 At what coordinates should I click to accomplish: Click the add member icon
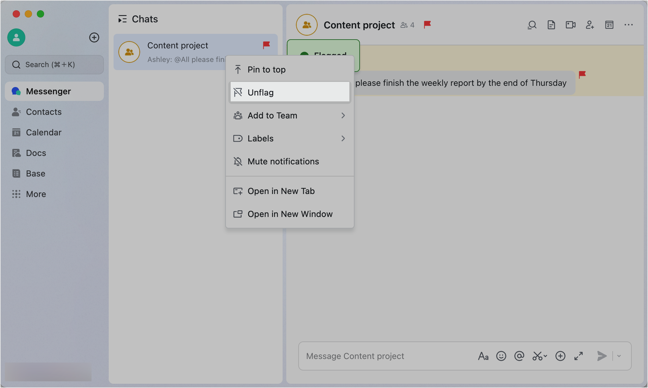(x=590, y=25)
